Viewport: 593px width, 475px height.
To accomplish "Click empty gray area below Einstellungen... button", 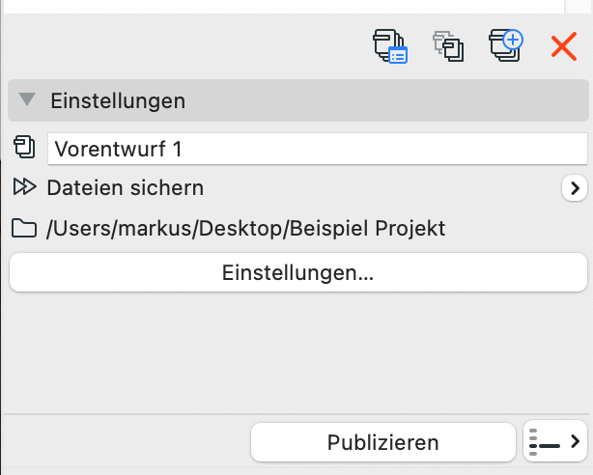I will point(296,351).
